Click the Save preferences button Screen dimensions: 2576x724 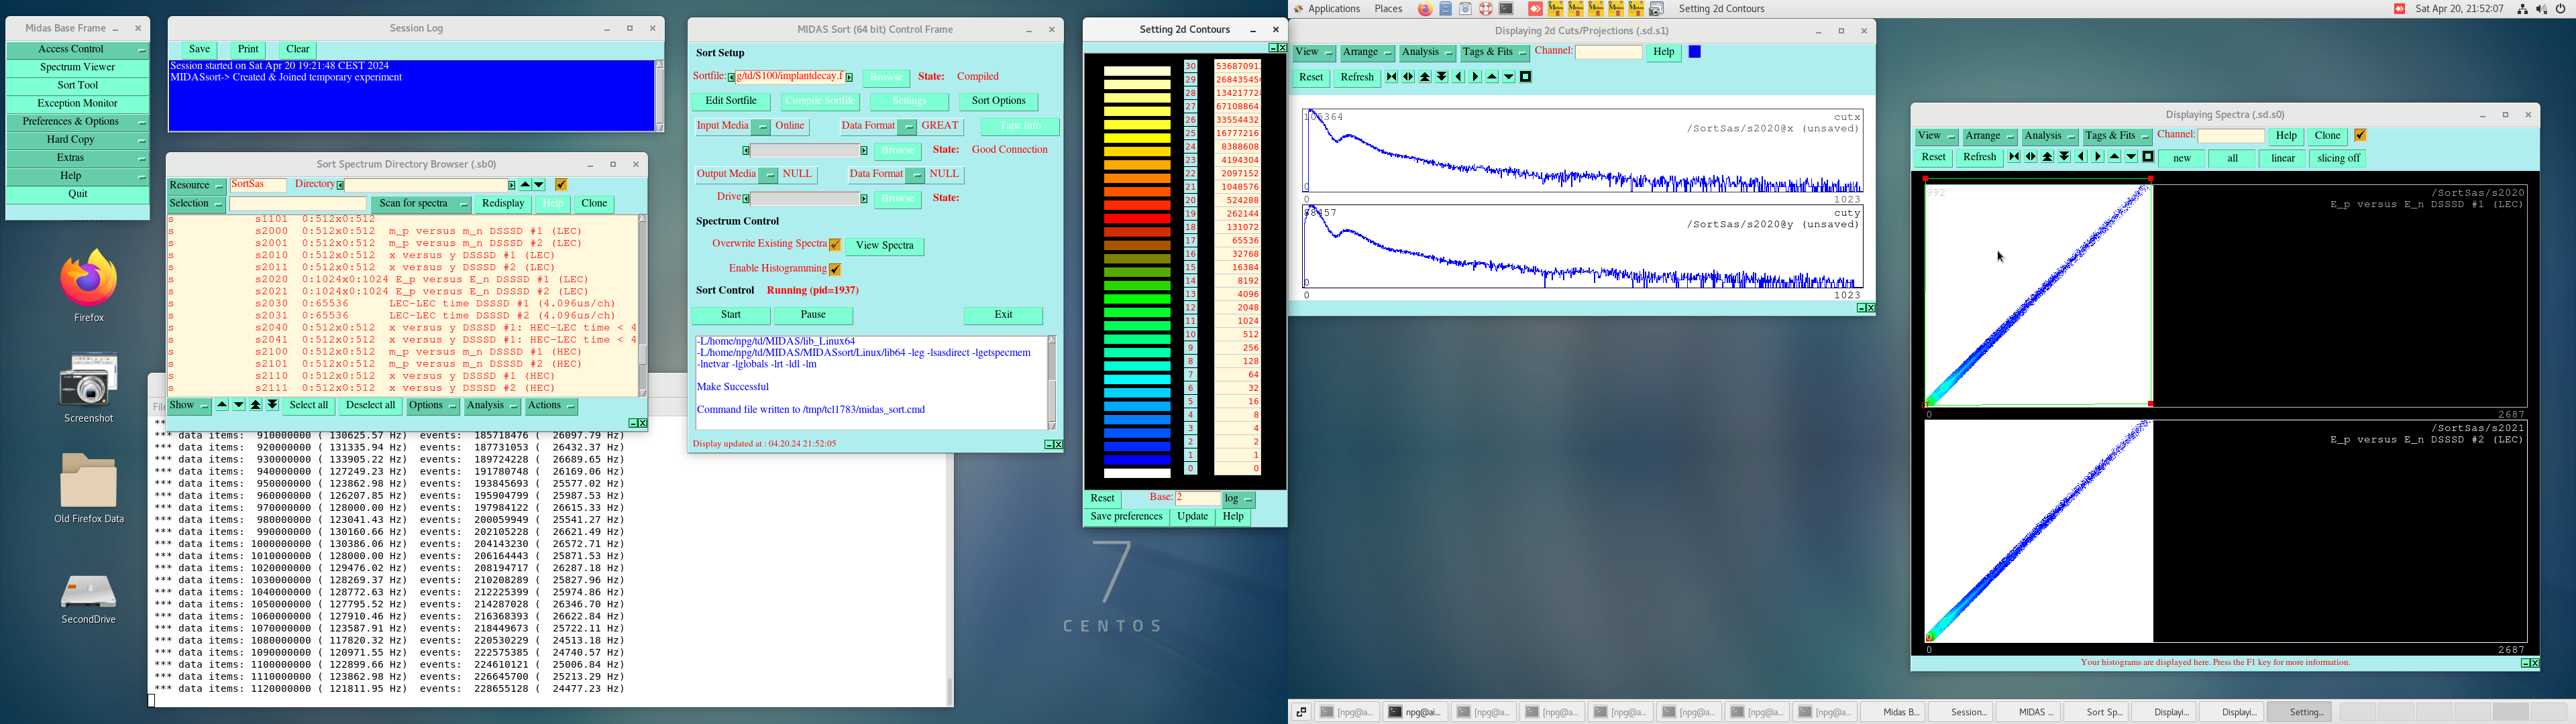pyautogui.click(x=1126, y=517)
